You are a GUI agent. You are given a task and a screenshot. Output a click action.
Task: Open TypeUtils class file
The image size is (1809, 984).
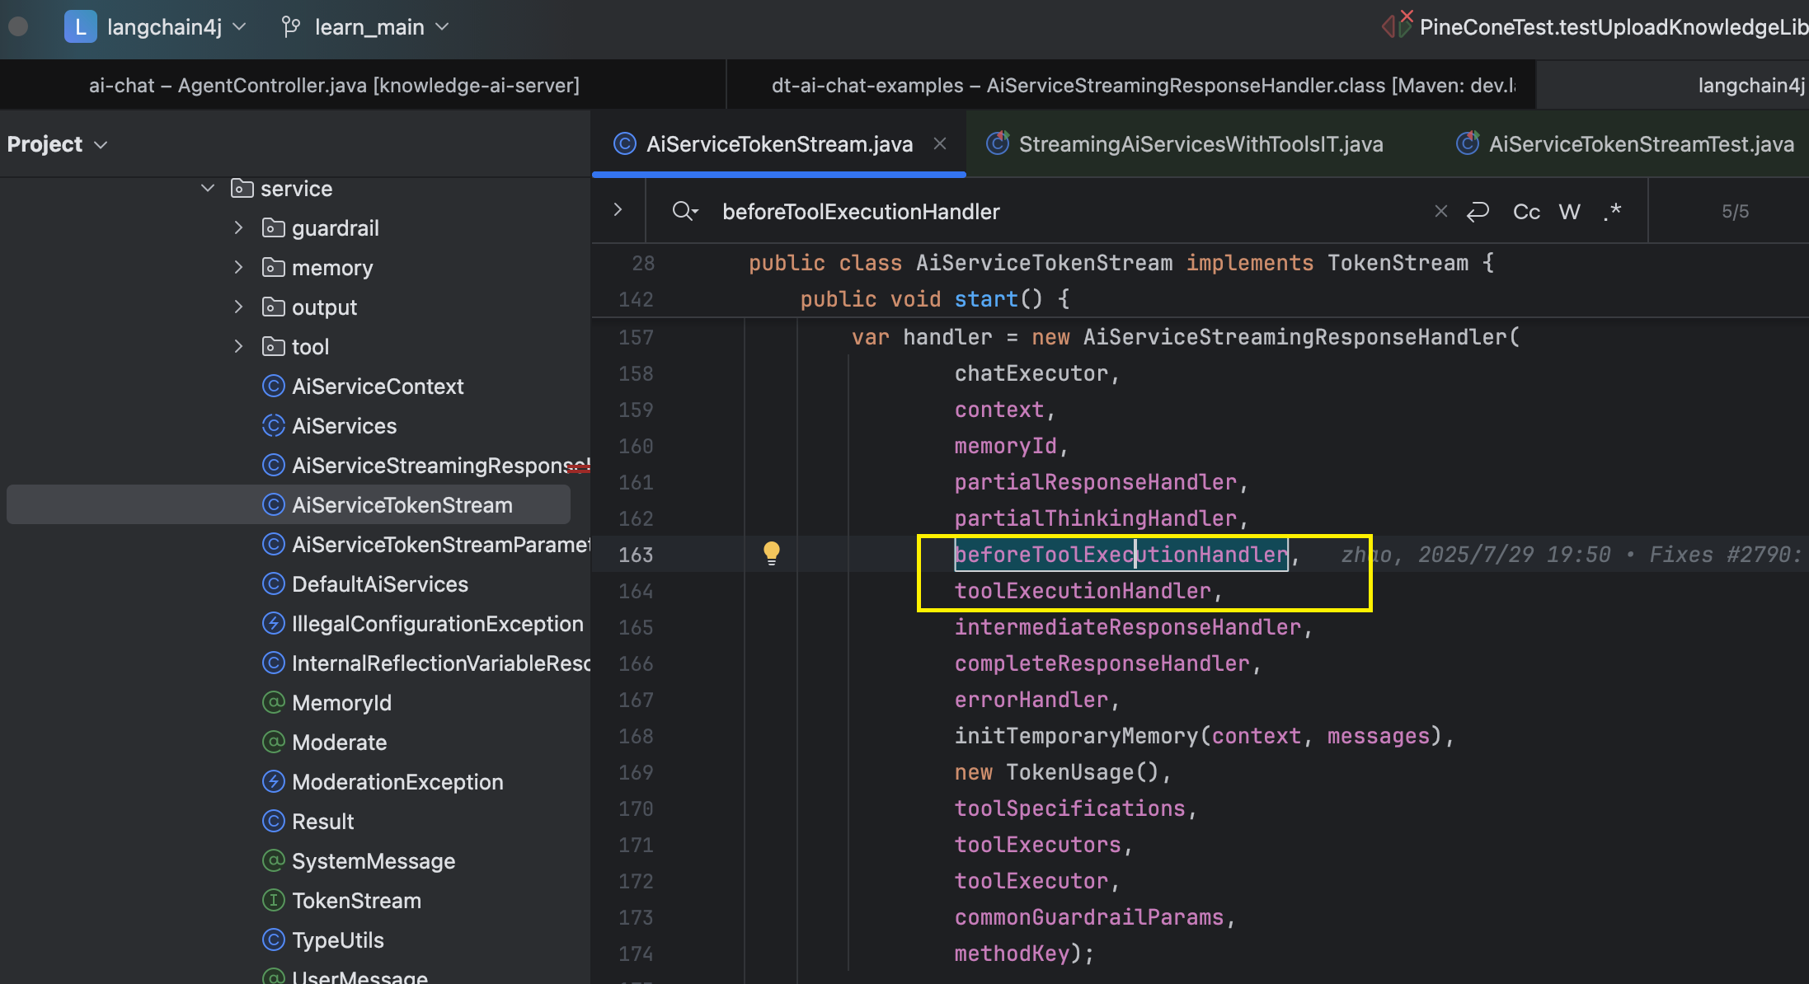pyautogui.click(x=323, y=940)
